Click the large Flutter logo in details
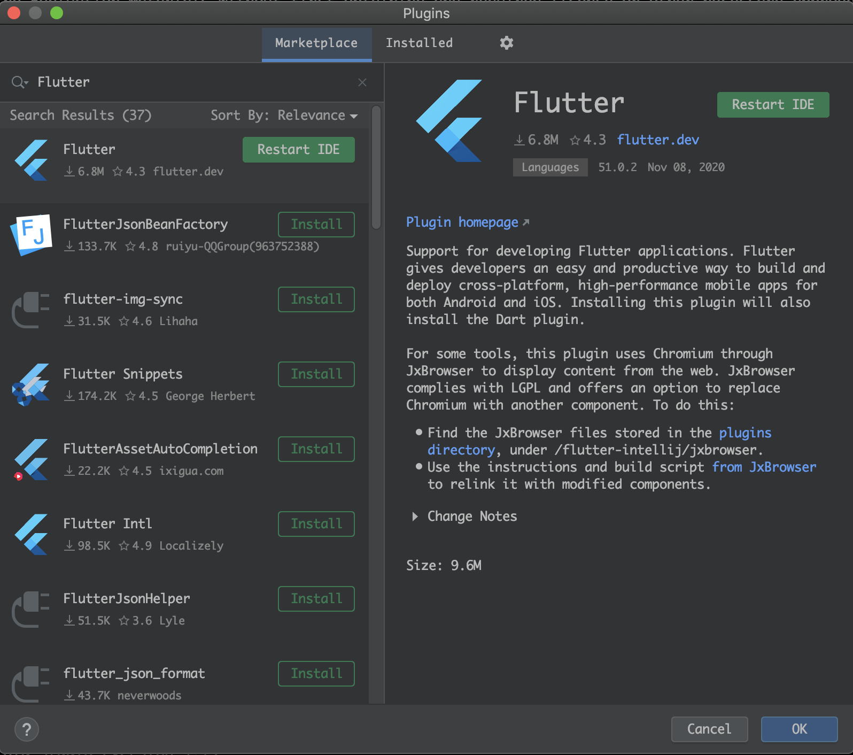Viewport: 853px width, 755px height. (x=449, y=121)
